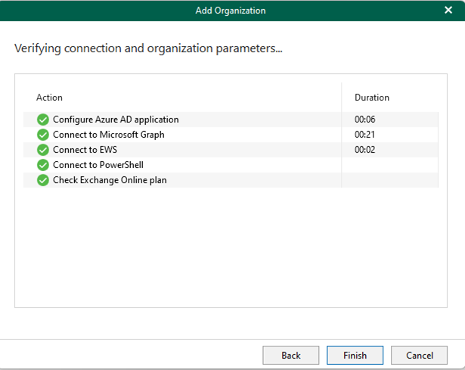This screenshot has height=370, width=465.
Task: Select the "Connect to Microsoft Graph" row text
Action: [x=109, y=135]
